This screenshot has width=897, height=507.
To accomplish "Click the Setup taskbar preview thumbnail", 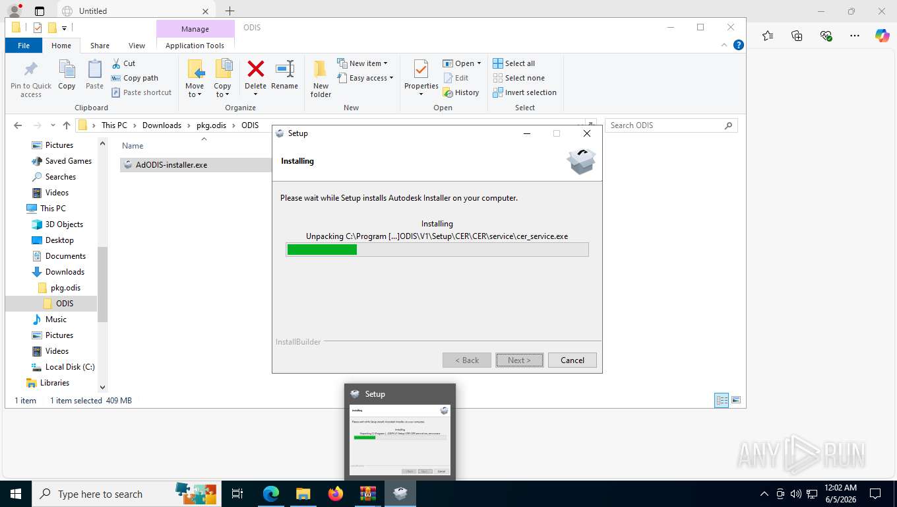I will (x=400, y=439).
